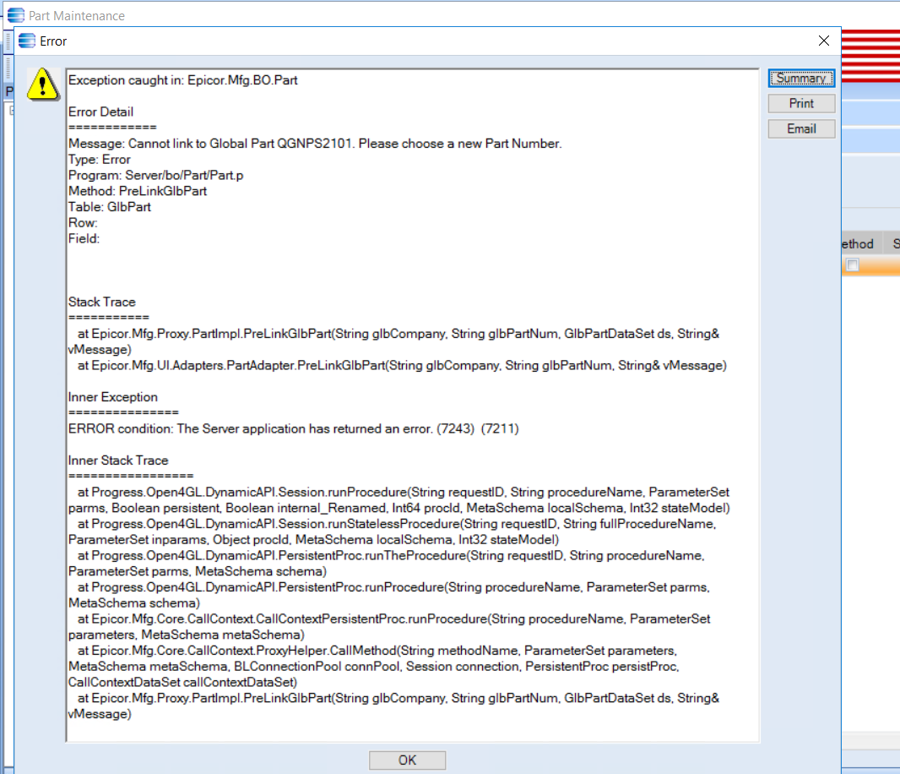Click the 'Method: PreLinkGlbPart' line
Viewport: 900px width, 774px height.
click(137, 191)
